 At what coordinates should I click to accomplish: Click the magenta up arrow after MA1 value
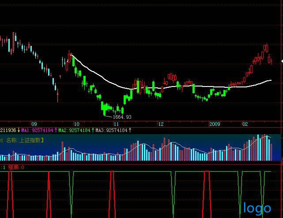(56, 131)
